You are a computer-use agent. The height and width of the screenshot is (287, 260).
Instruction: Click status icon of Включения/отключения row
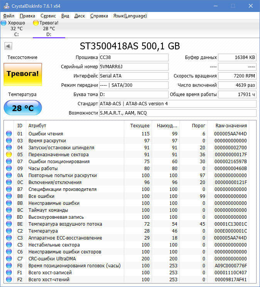pyautogui.click(x=9, y=182)
